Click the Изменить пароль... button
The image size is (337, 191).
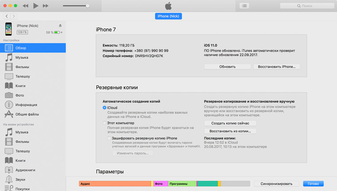tap(133, 153)
